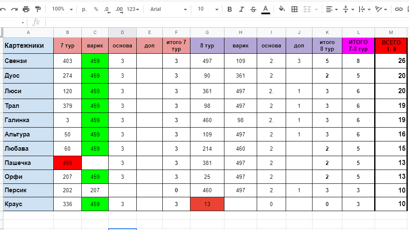The height and width of the screenshot is (230, 409).
Task: Select column D header
Action: (x=122, y=32)
